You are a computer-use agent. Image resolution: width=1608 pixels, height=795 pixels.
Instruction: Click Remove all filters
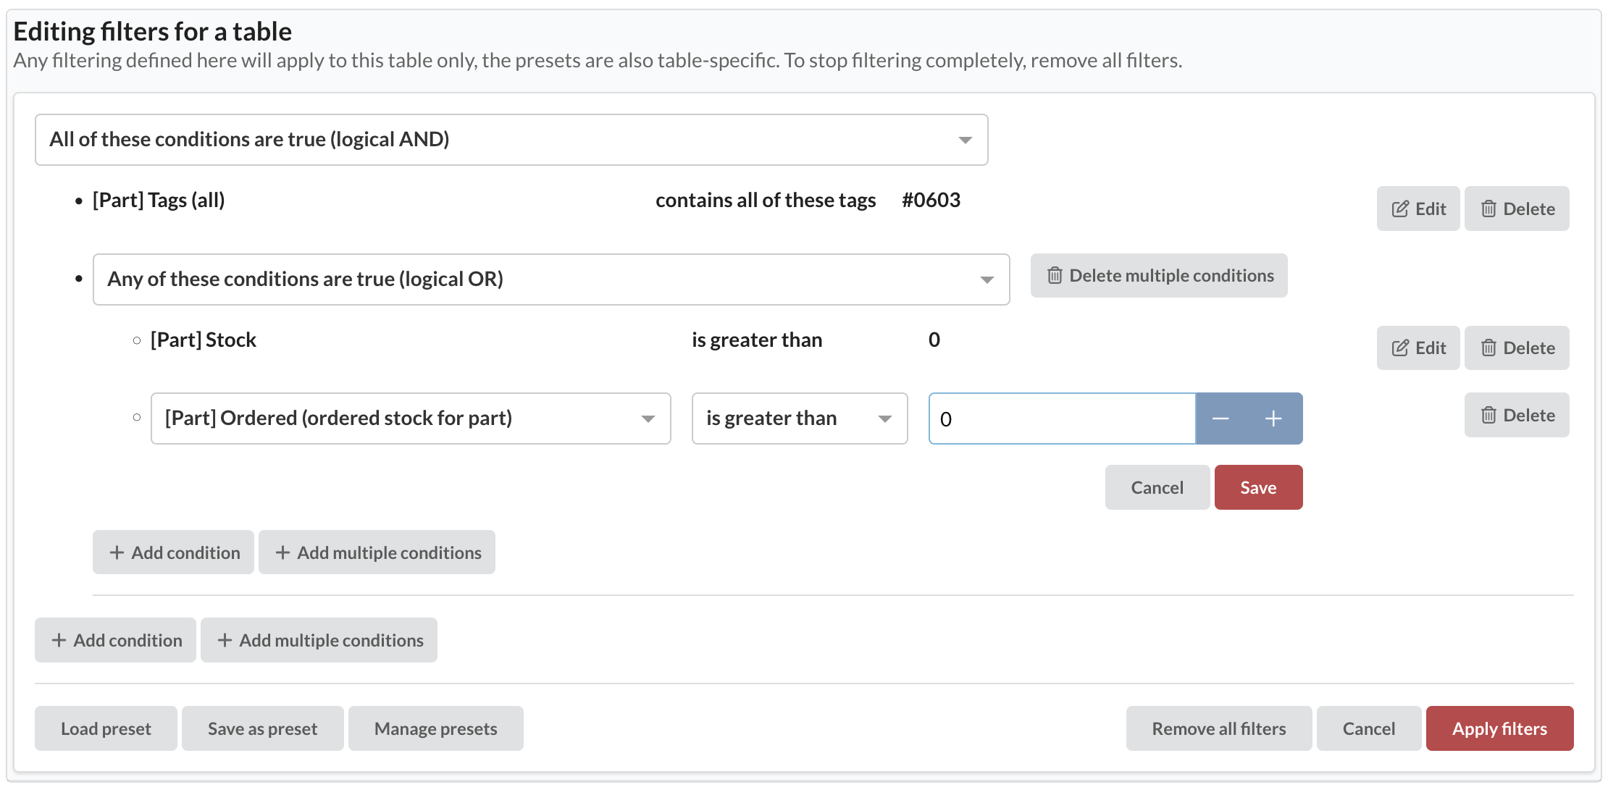[1218, 728]
